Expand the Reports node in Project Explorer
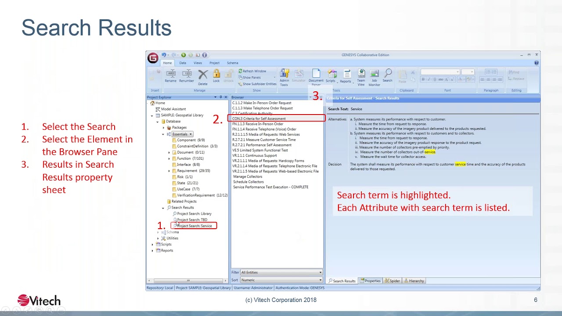Viewport: 562px width, 316px height. click(x=152, y=251)
